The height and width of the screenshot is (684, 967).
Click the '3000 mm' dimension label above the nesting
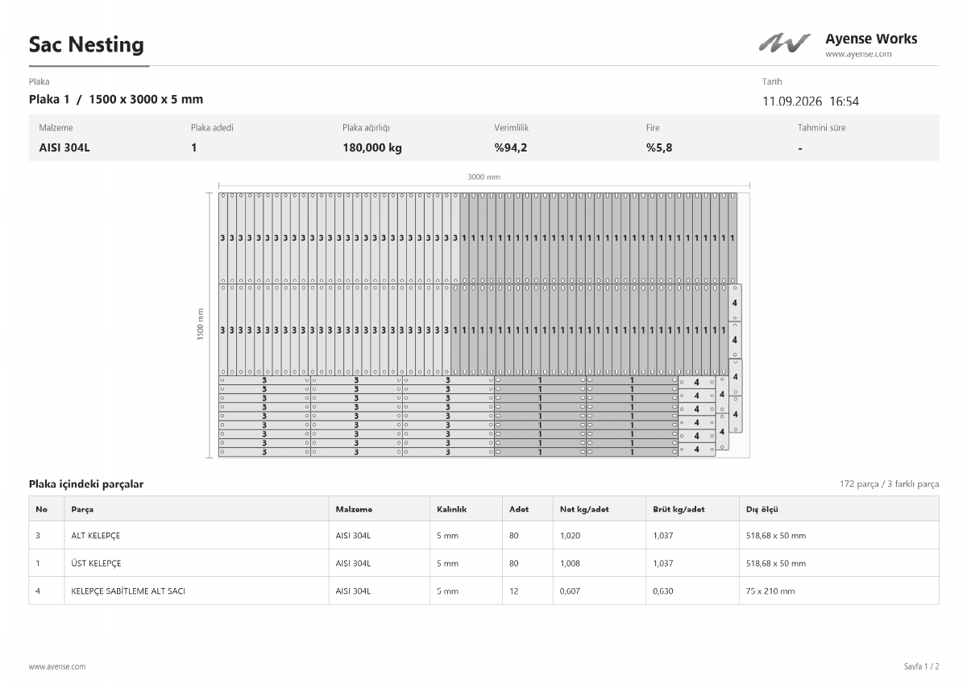point(483,176)
